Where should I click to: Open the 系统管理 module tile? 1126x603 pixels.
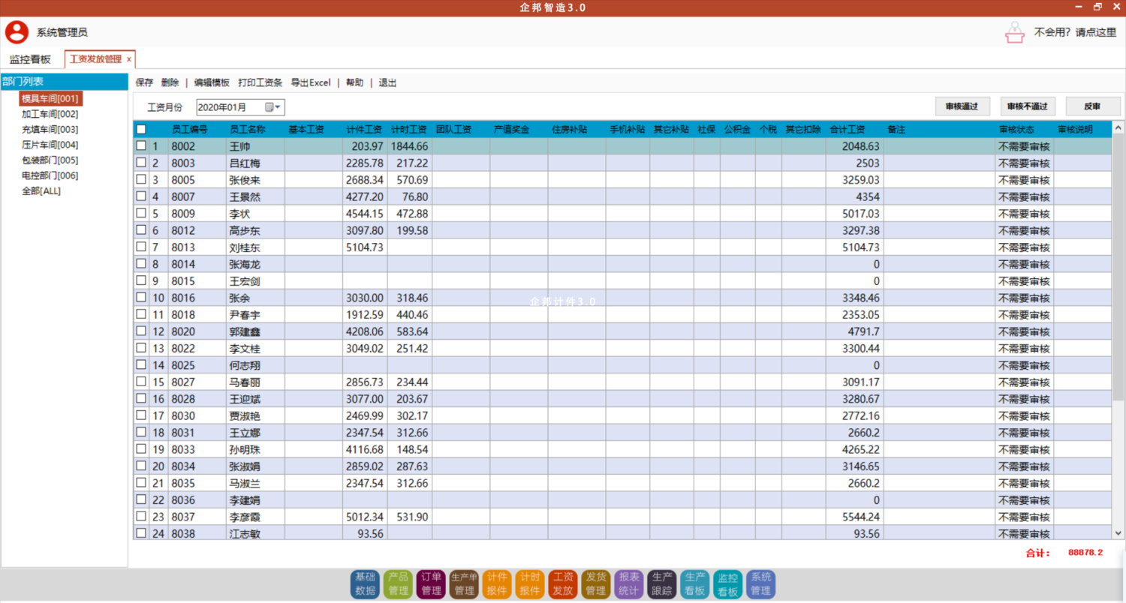[761, 583]
